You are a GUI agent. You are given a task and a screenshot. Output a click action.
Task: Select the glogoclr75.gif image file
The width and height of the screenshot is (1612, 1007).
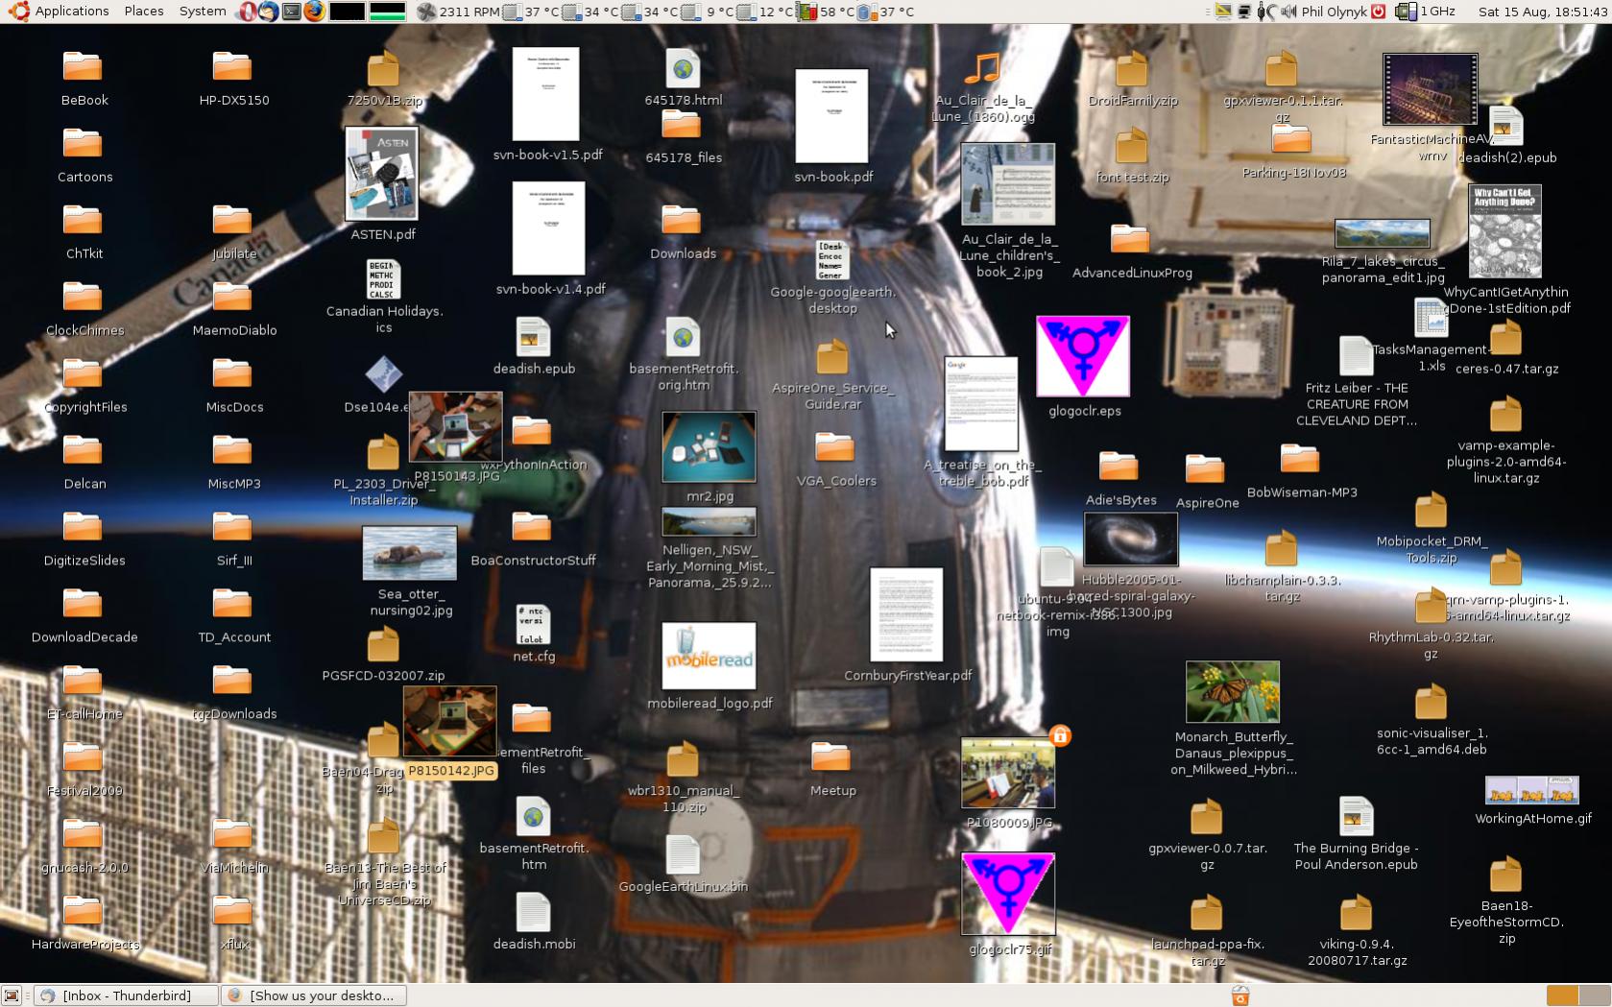pyautogui.click(x=1008, y=904)
